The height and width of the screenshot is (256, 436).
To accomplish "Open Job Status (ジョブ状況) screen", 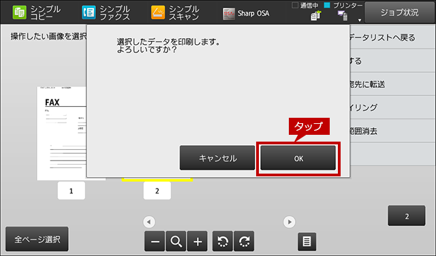I will coord(399,12).
